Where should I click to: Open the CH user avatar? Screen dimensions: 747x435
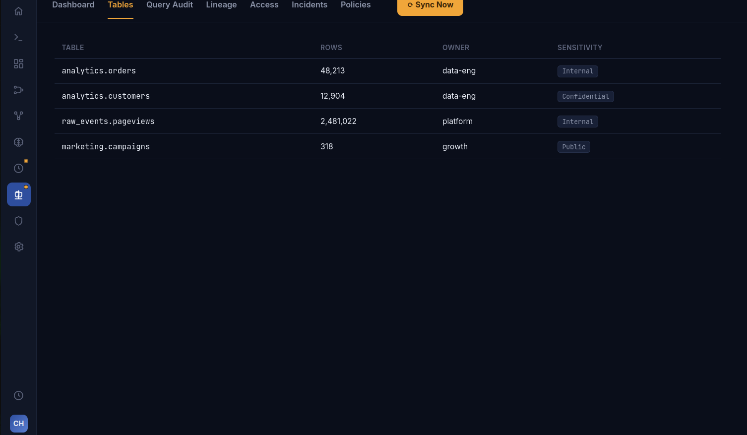click(19, 424)
